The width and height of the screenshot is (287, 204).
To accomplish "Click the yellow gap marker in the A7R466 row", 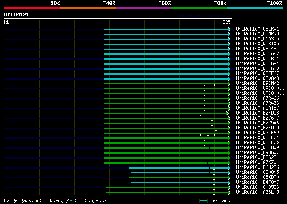I will coord(204,100).
